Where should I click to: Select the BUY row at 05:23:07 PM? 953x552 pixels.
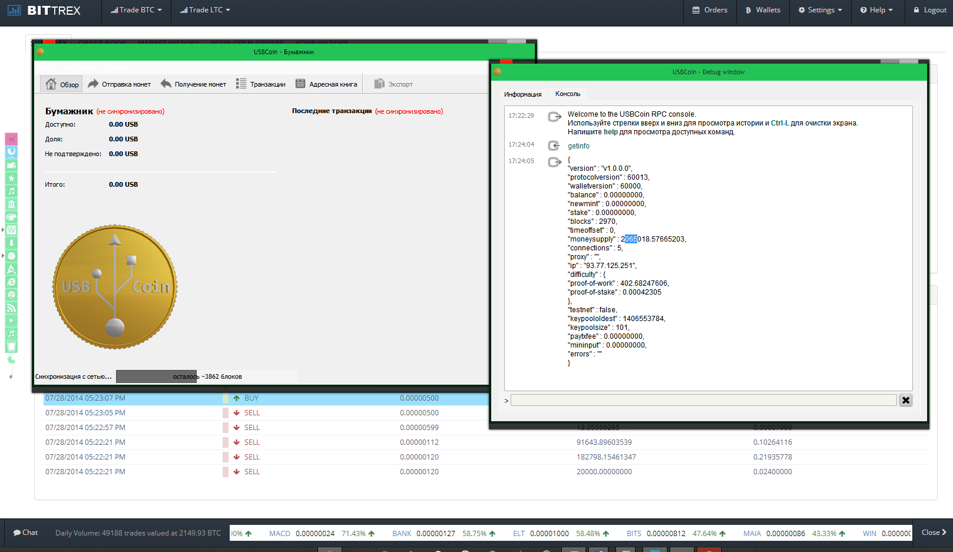(266, 398)
